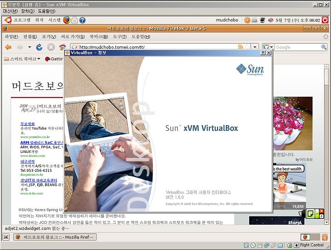Image resolution: width=331 pixels, height=250 pixels.
Task: Click in the Google search field
Action: click(297, 47)
